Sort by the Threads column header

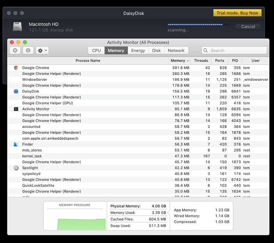(201, 61)
